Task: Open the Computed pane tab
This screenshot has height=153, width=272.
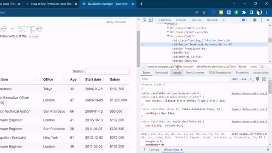Action: [161, 73]
